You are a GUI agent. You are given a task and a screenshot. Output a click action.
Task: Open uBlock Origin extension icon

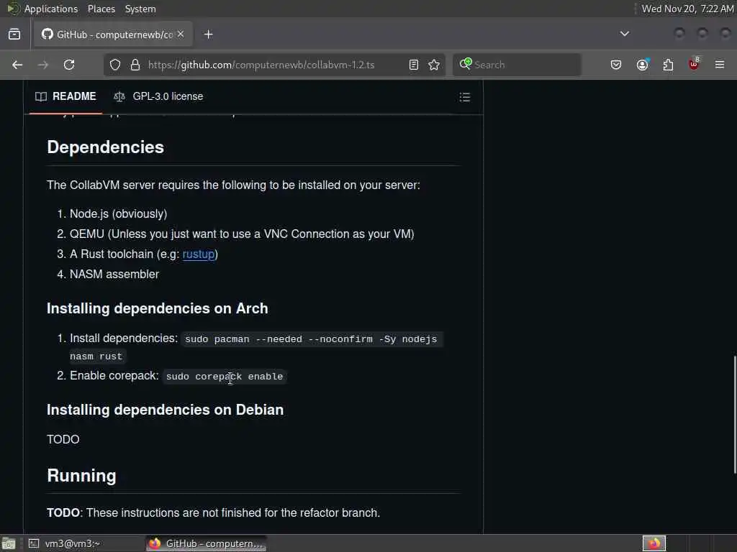pos(694,64)
